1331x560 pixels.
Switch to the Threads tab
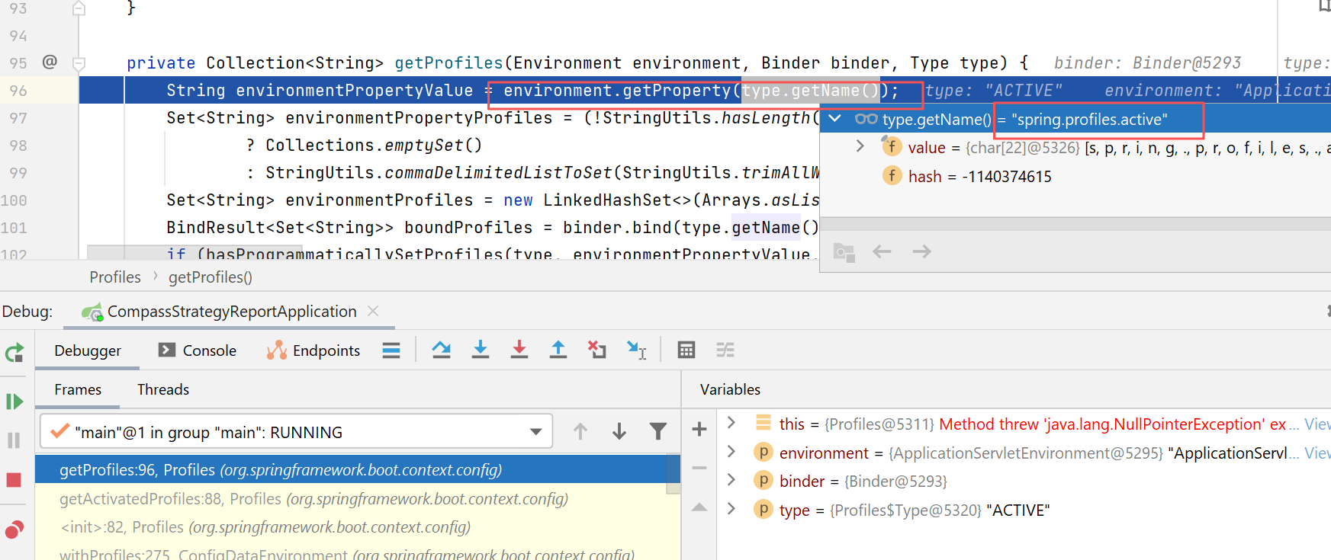pos(162,389)
